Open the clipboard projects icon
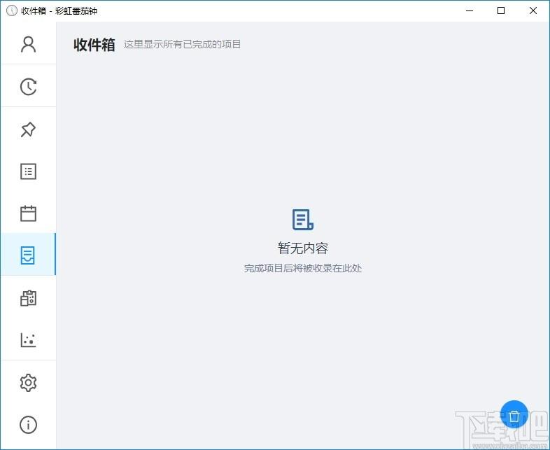550x450 pixels. coord(28,298)
